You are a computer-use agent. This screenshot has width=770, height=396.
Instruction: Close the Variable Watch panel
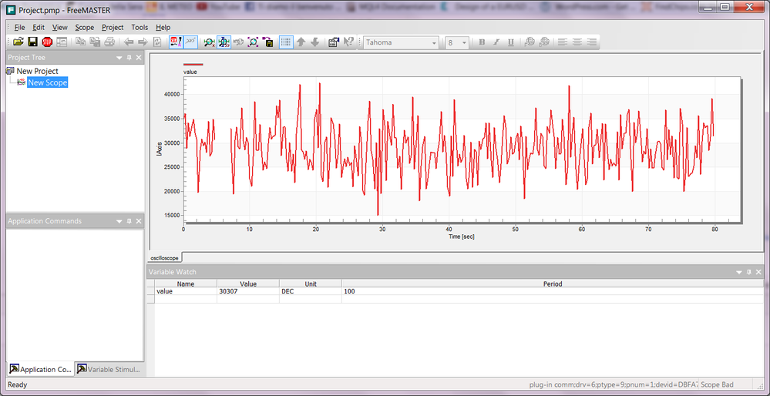coord(758,271)
